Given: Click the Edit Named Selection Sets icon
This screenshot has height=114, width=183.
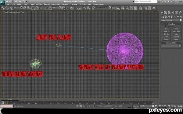Looking at the screenshot, I should (94, 8).
